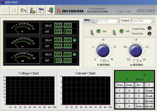Click keypad digit 1
The height and width of the screenshot is (111, 157).
click(x=120, y=101)
